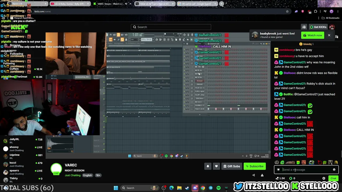Image resolution: width=342 pixels, height=192 pixels.
Task: Click the Get KICKs button
Action: (318, 27)
